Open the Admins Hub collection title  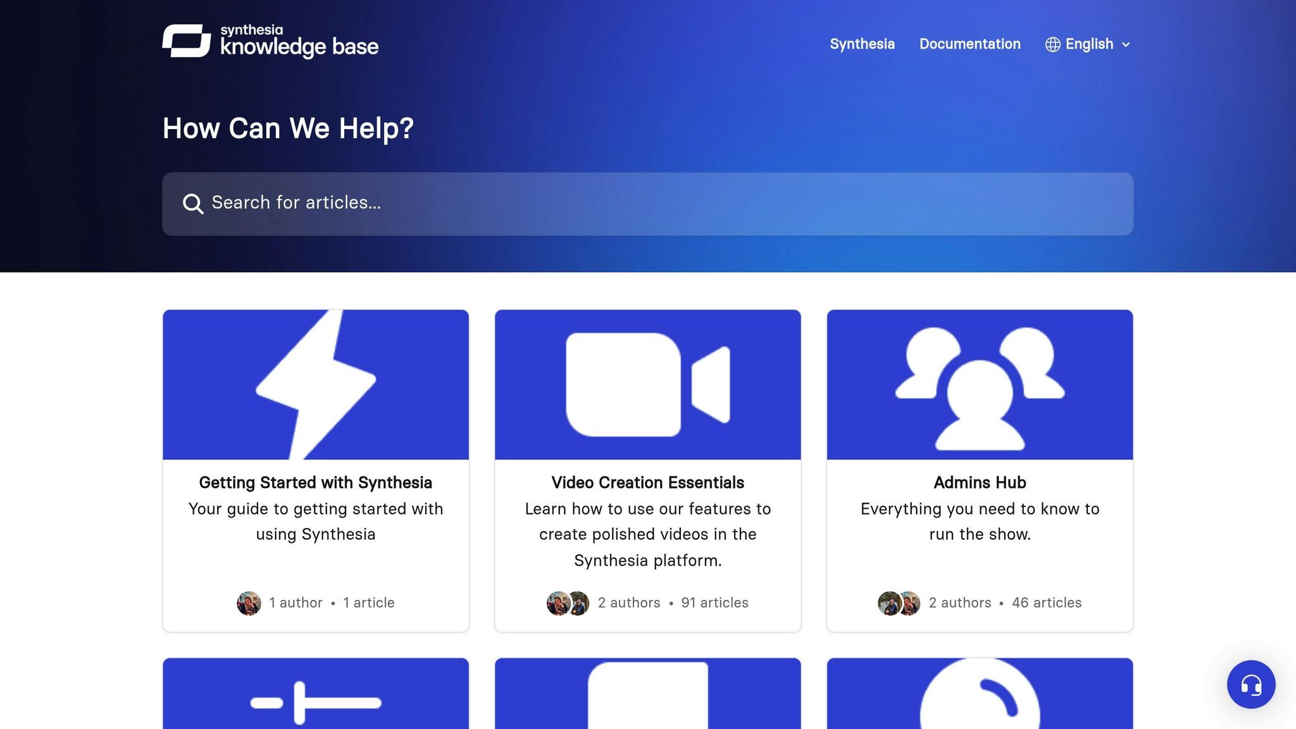point(979,482)
